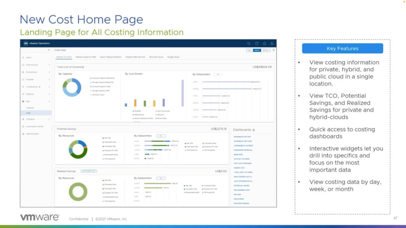The image size is (406, 228).
Task: Click the Total Cost By Capacity donut chart
Action: 72,87
